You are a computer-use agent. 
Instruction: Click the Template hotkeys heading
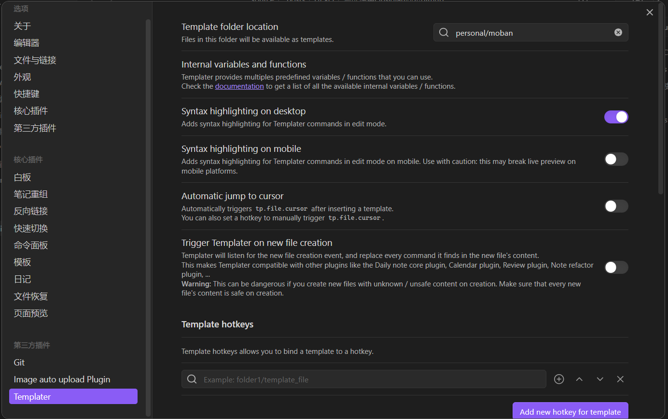point(217,324)
